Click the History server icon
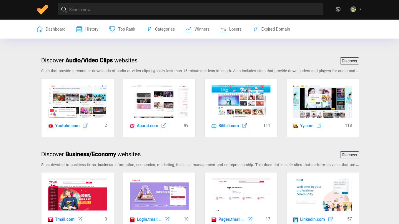 (79, 29)
